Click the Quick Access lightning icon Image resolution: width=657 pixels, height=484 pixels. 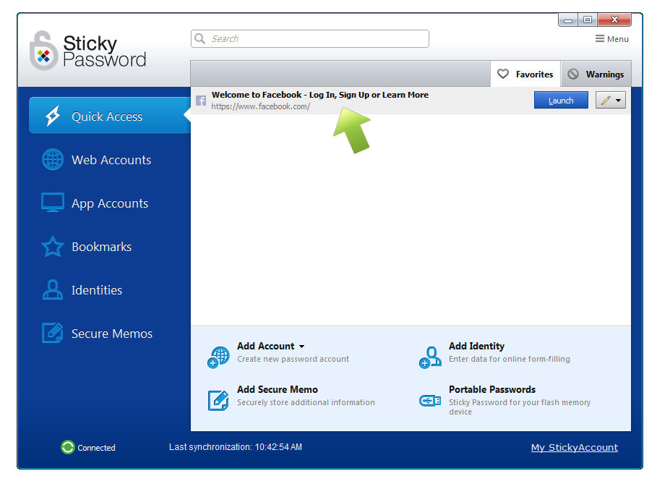[53, 116]
